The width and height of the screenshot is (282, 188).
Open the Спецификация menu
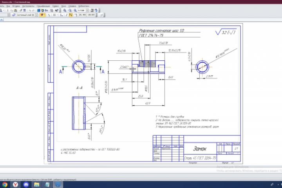point(43,6)
